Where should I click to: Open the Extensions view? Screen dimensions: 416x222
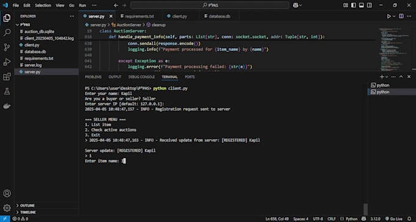pos(7,77)
